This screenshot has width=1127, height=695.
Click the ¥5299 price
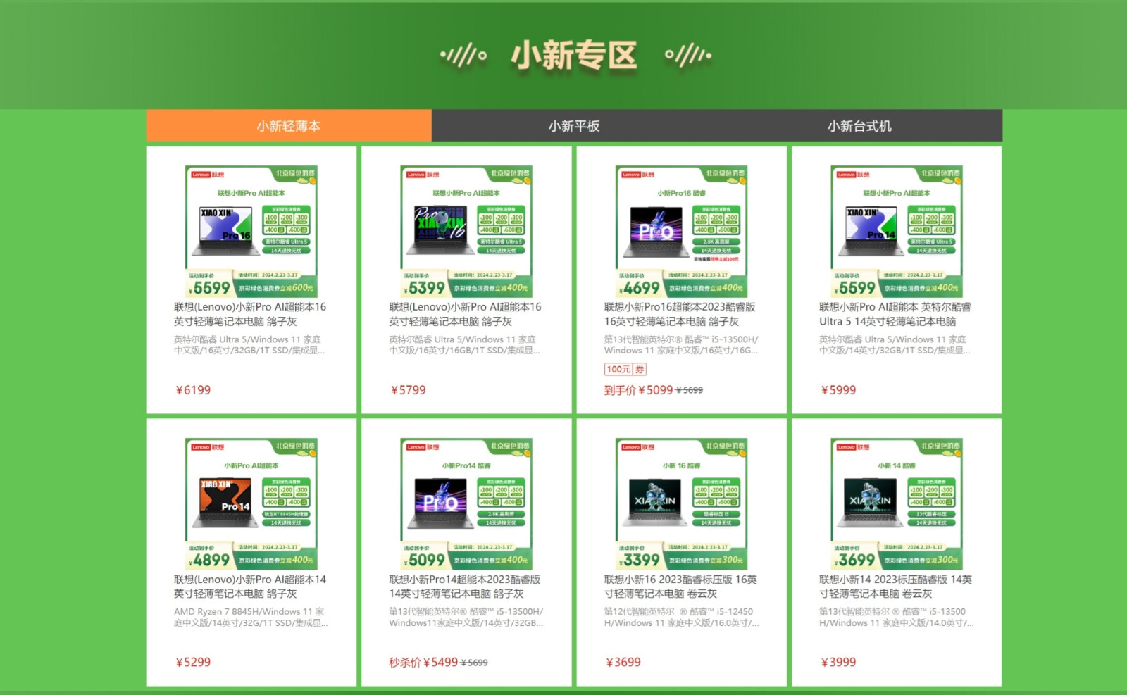coord(193,663)
